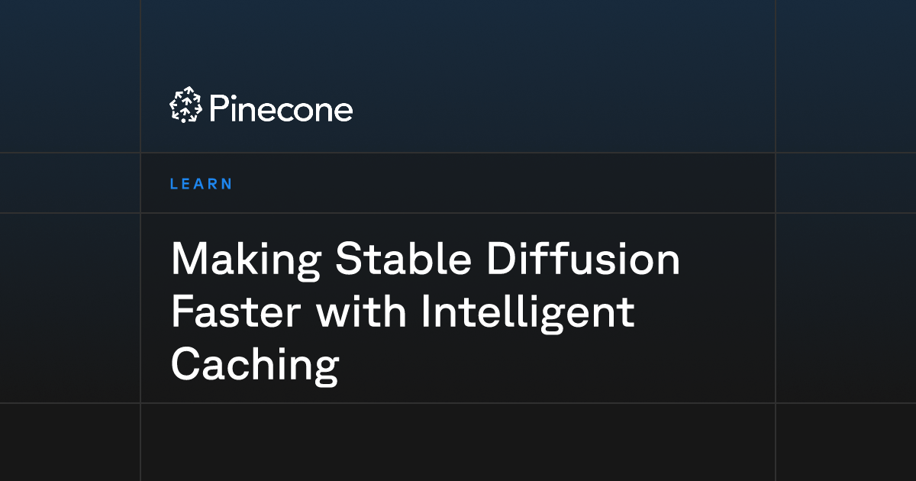
Task: Click the Pinecone wordmark text
Action: coord(280,108)
